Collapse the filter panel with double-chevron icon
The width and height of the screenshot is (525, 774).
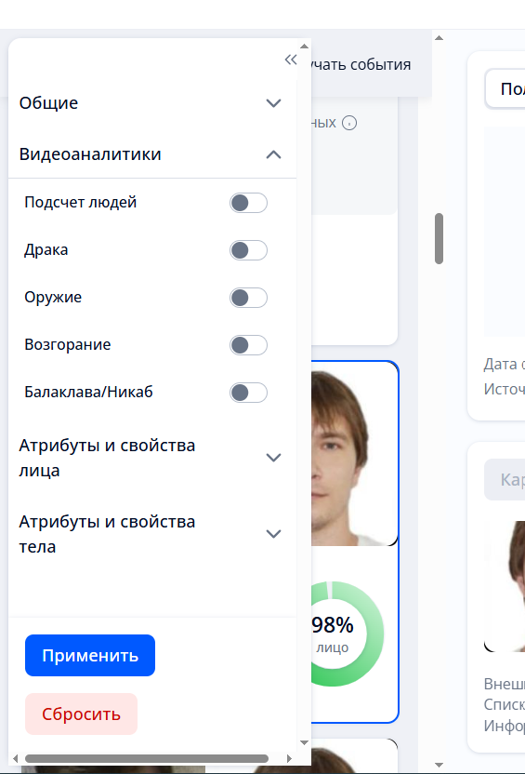coord(291,60)
